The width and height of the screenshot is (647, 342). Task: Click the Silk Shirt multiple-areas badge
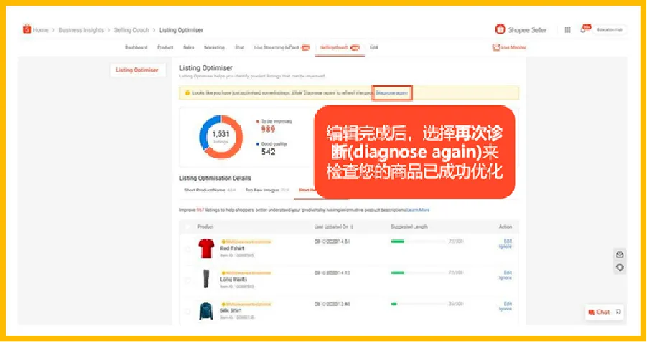[x=246, y=304]
